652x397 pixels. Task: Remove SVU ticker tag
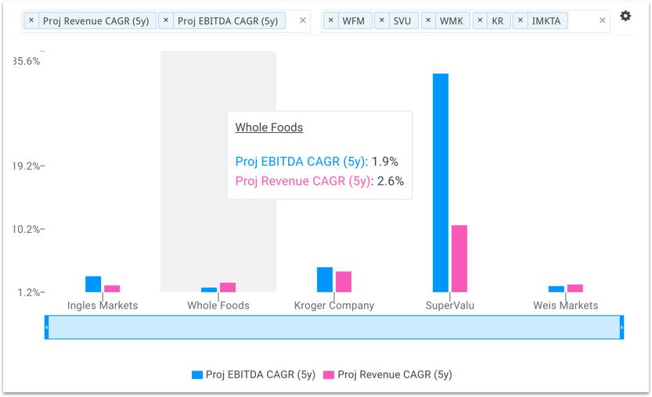382,20
